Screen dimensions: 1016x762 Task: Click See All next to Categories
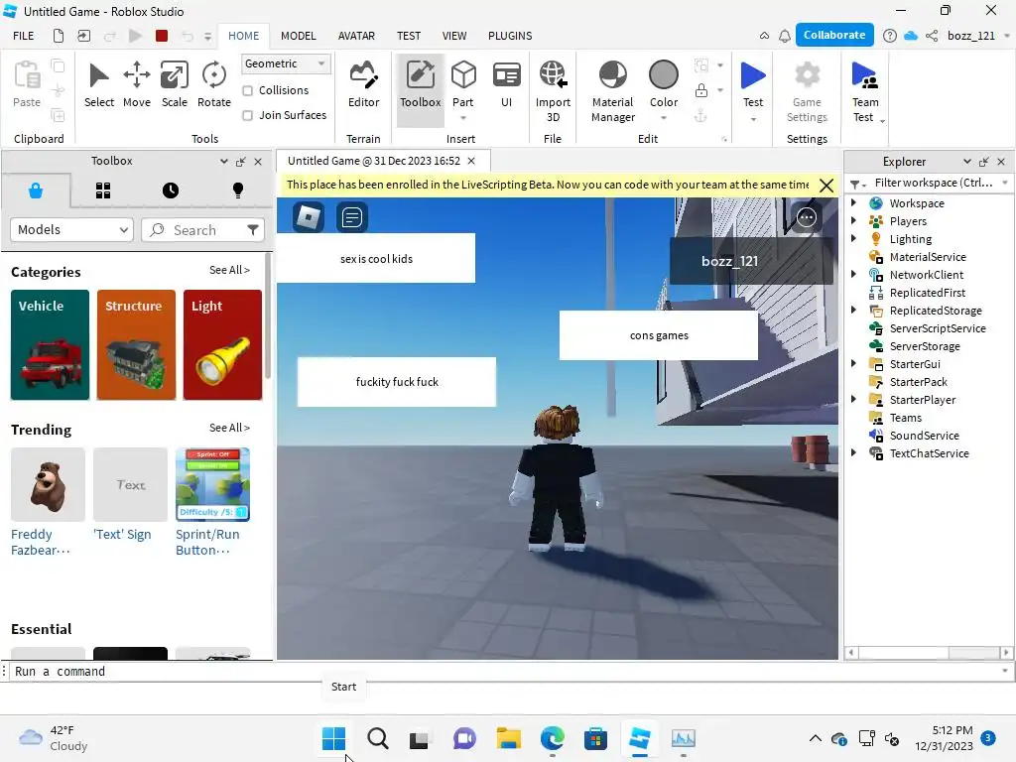pos(229,270)
